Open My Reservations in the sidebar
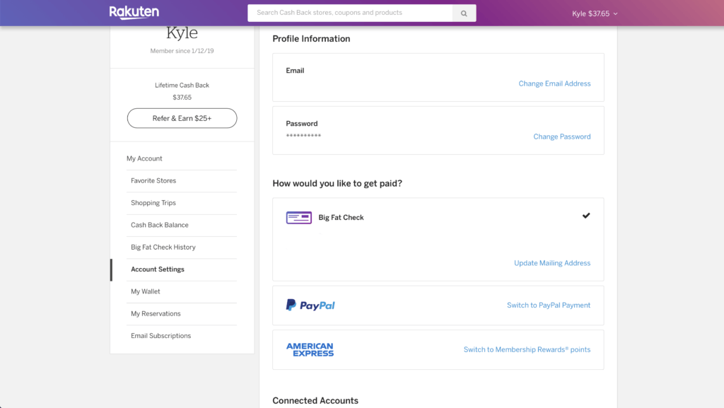Image resolution: width=724 pixels, height=408 pixels. (156, 313)
